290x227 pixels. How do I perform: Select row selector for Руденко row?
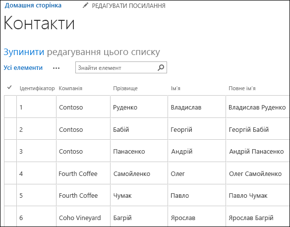point(10,107)
